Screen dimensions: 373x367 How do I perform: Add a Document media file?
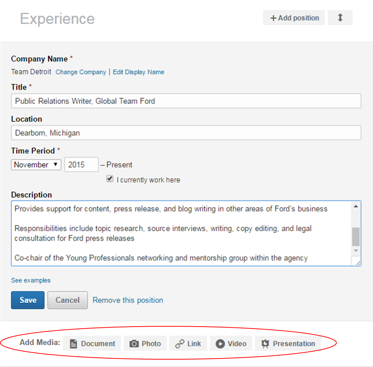[x=92, y=343]
